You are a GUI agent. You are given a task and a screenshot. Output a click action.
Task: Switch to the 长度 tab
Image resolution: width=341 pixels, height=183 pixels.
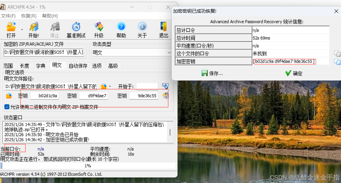tap(24, 66)
